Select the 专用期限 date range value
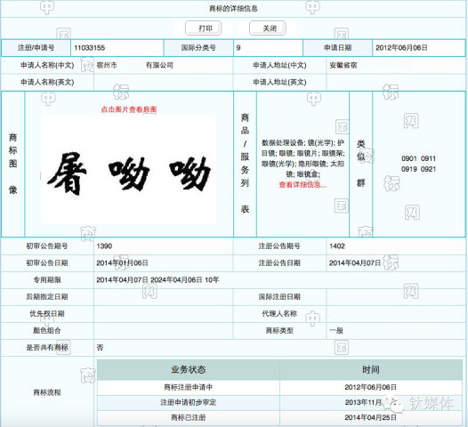Viewport: 468px width, 427px height. click(157, 280)
